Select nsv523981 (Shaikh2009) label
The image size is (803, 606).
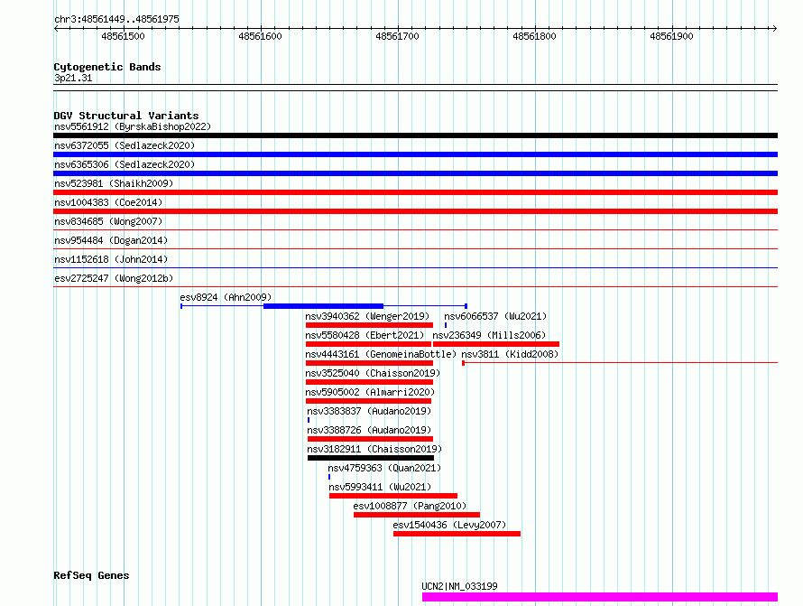pyautogui.click(x=114, y=183)
